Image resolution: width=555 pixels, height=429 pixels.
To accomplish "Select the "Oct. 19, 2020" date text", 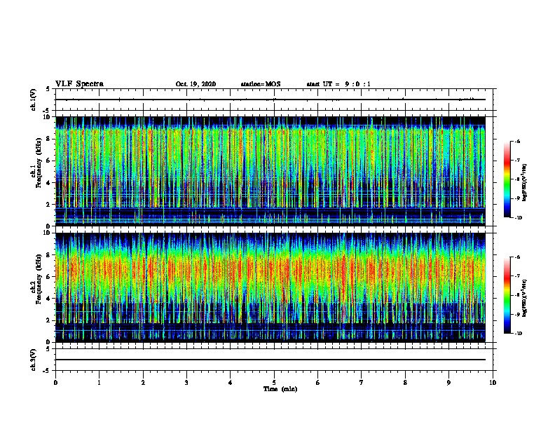I will click(196, 84).
